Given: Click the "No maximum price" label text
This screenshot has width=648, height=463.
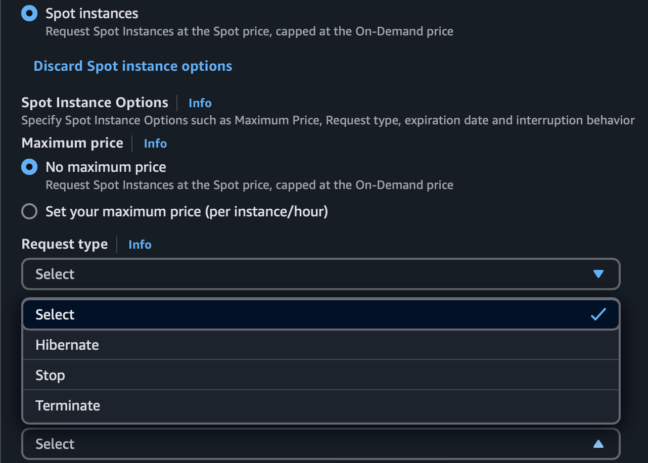Looking at the screenshot, I should point(106,167).
